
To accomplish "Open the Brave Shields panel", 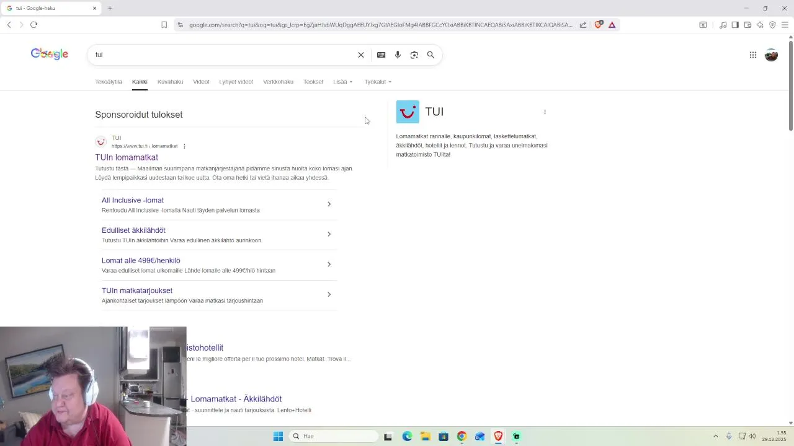I will point(599,25).
